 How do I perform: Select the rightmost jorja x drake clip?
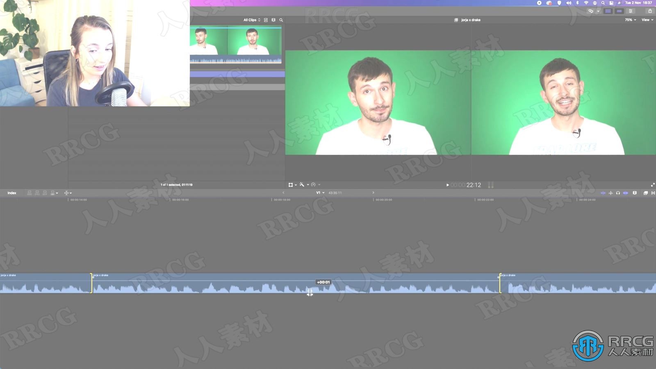point(578,283)
